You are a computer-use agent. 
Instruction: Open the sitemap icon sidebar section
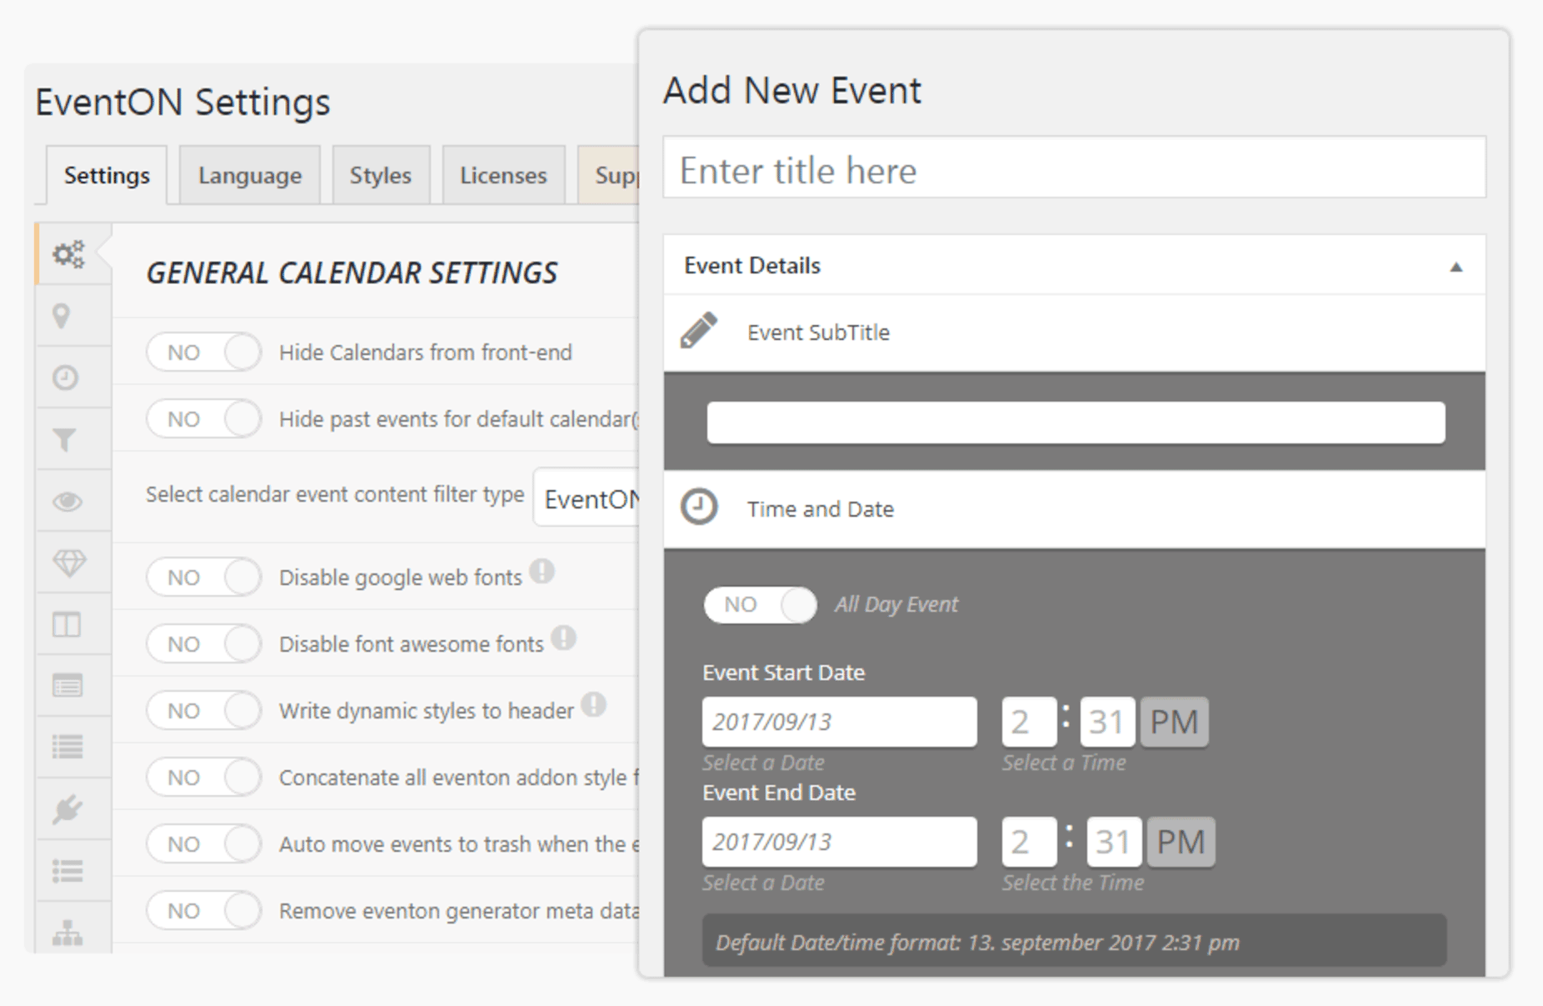click(x=67, y=933)
